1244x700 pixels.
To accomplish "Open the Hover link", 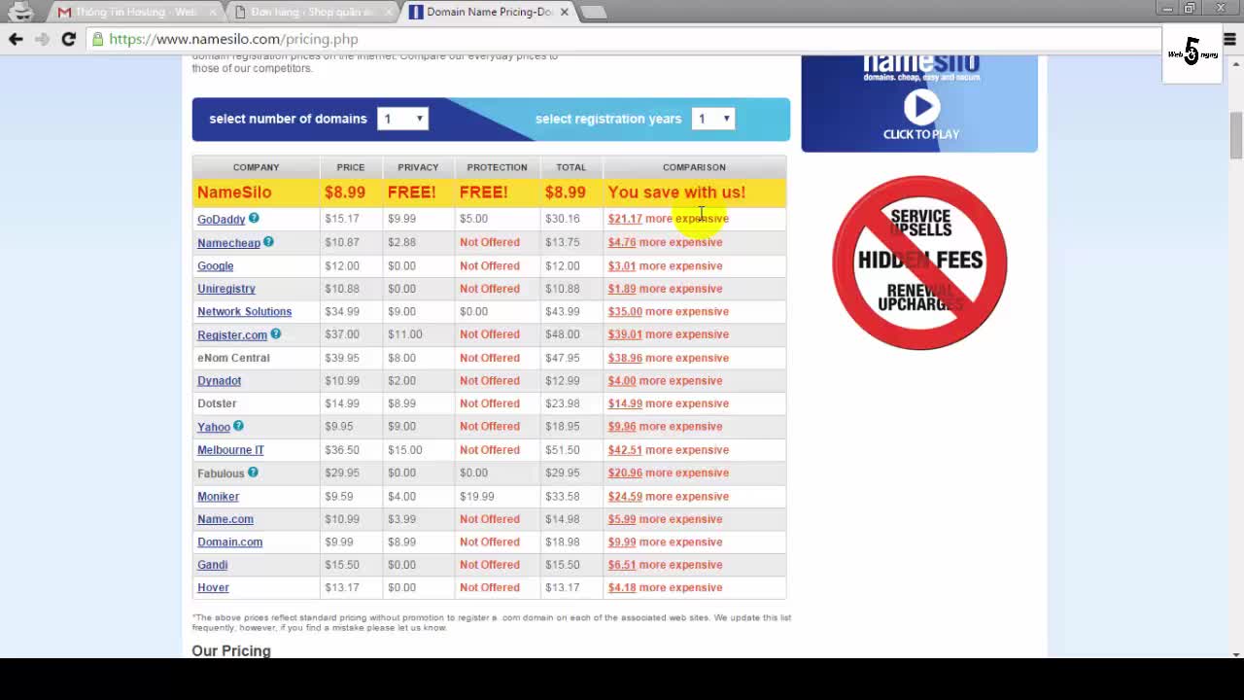I will coord(213,588).
